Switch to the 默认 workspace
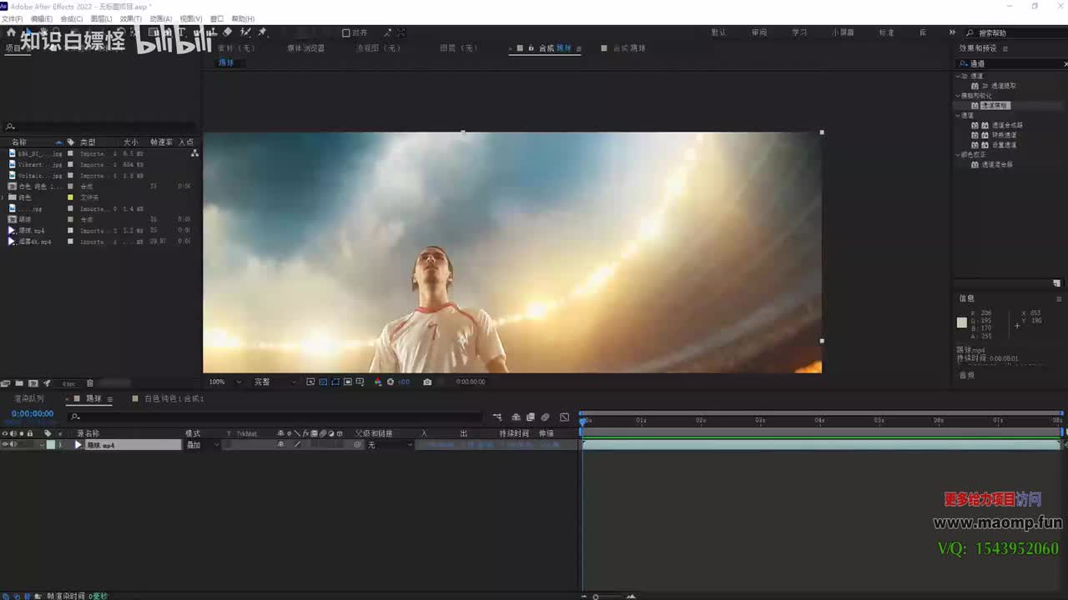The width and height of the screenshot is (1068, 600). 718,32
